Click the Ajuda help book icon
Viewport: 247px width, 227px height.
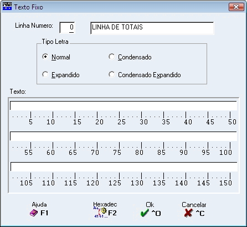pos(34,213)
